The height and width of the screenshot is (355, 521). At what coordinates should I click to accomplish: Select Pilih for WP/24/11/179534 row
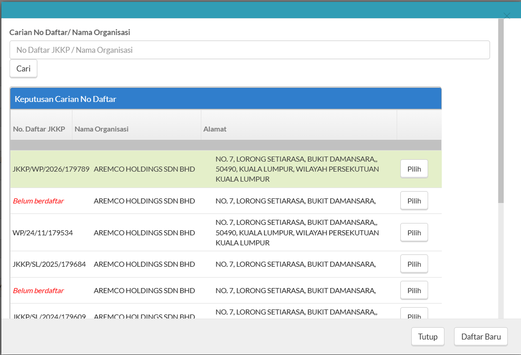click(x=414, y=233)
